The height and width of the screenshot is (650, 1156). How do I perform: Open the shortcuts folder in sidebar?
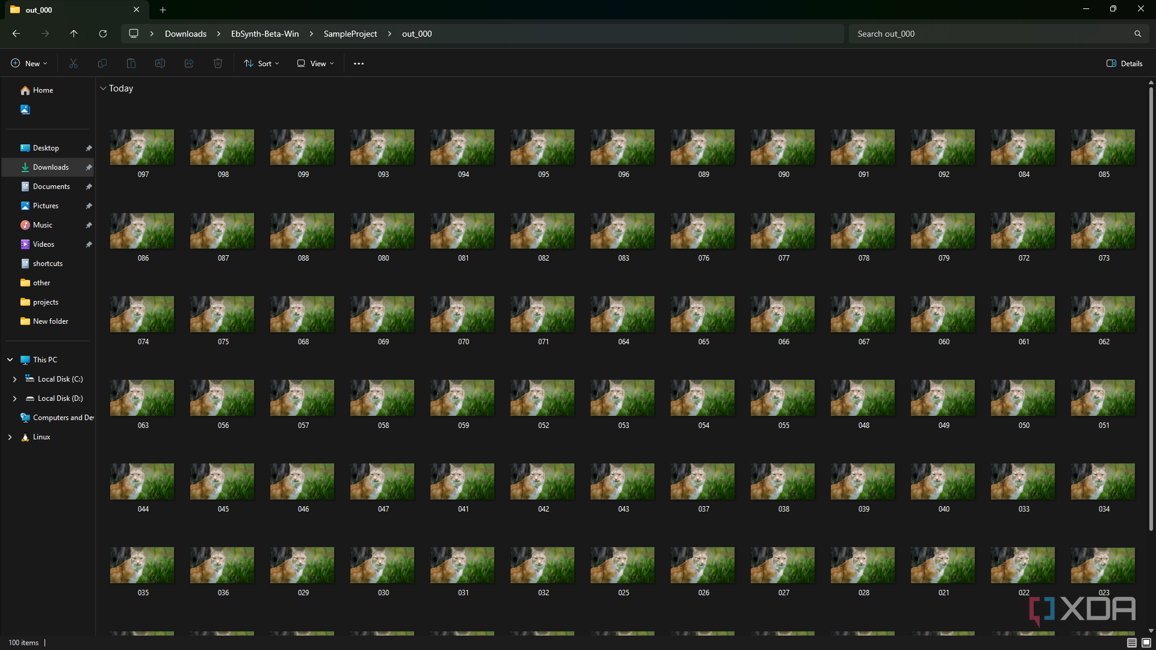click(x=48, y=264)
